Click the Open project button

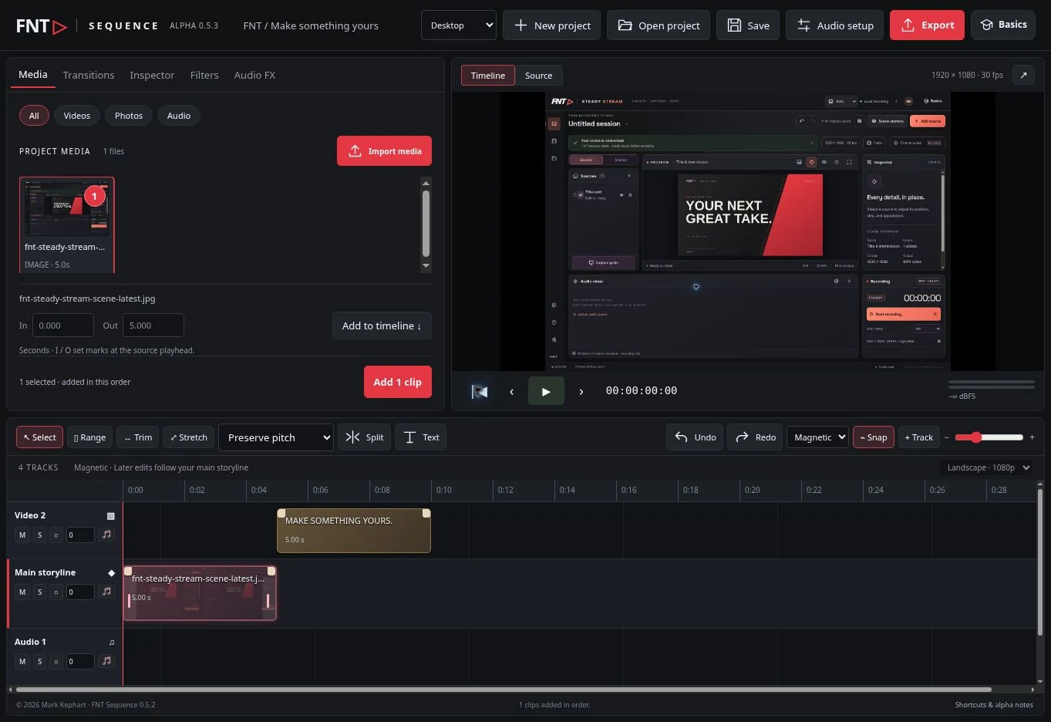(x=659, y=25)
